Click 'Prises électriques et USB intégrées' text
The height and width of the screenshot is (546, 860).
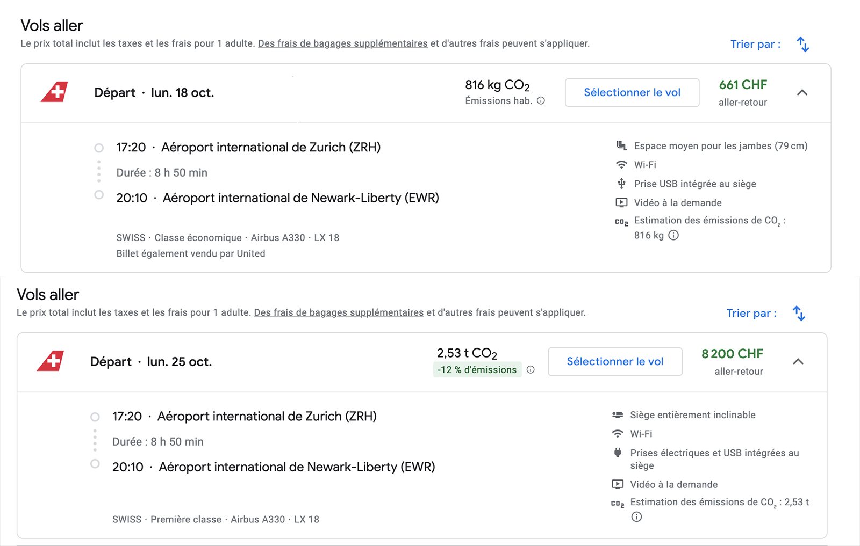click(x=714, y=459)
